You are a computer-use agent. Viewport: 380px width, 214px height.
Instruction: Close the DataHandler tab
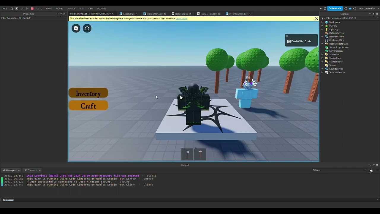[190, 14]
